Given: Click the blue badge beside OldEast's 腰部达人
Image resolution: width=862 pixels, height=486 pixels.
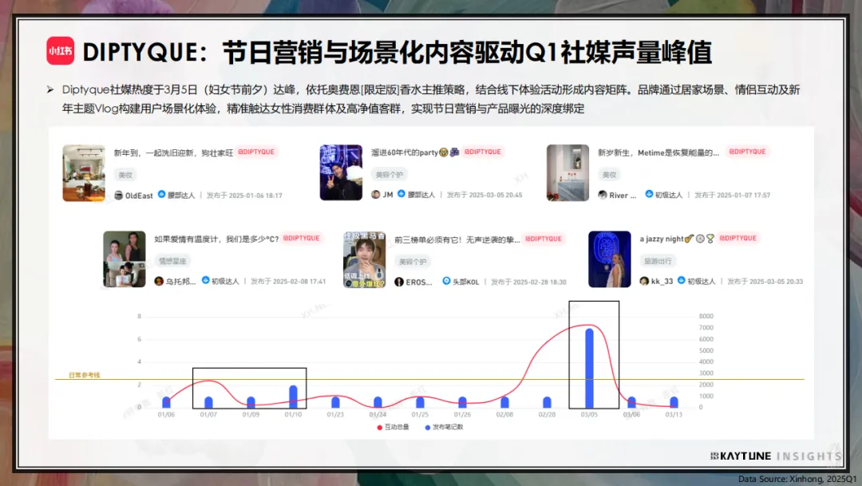Looking at the screenshot, I should (161, 194).
